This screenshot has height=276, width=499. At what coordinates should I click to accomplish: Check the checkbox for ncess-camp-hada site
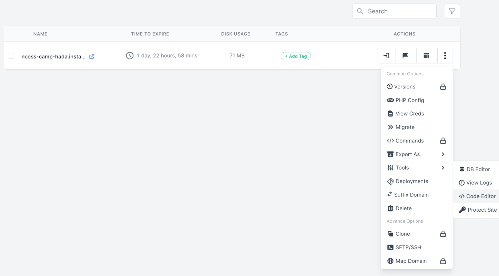pyautogui.click(x=11, y=55)
